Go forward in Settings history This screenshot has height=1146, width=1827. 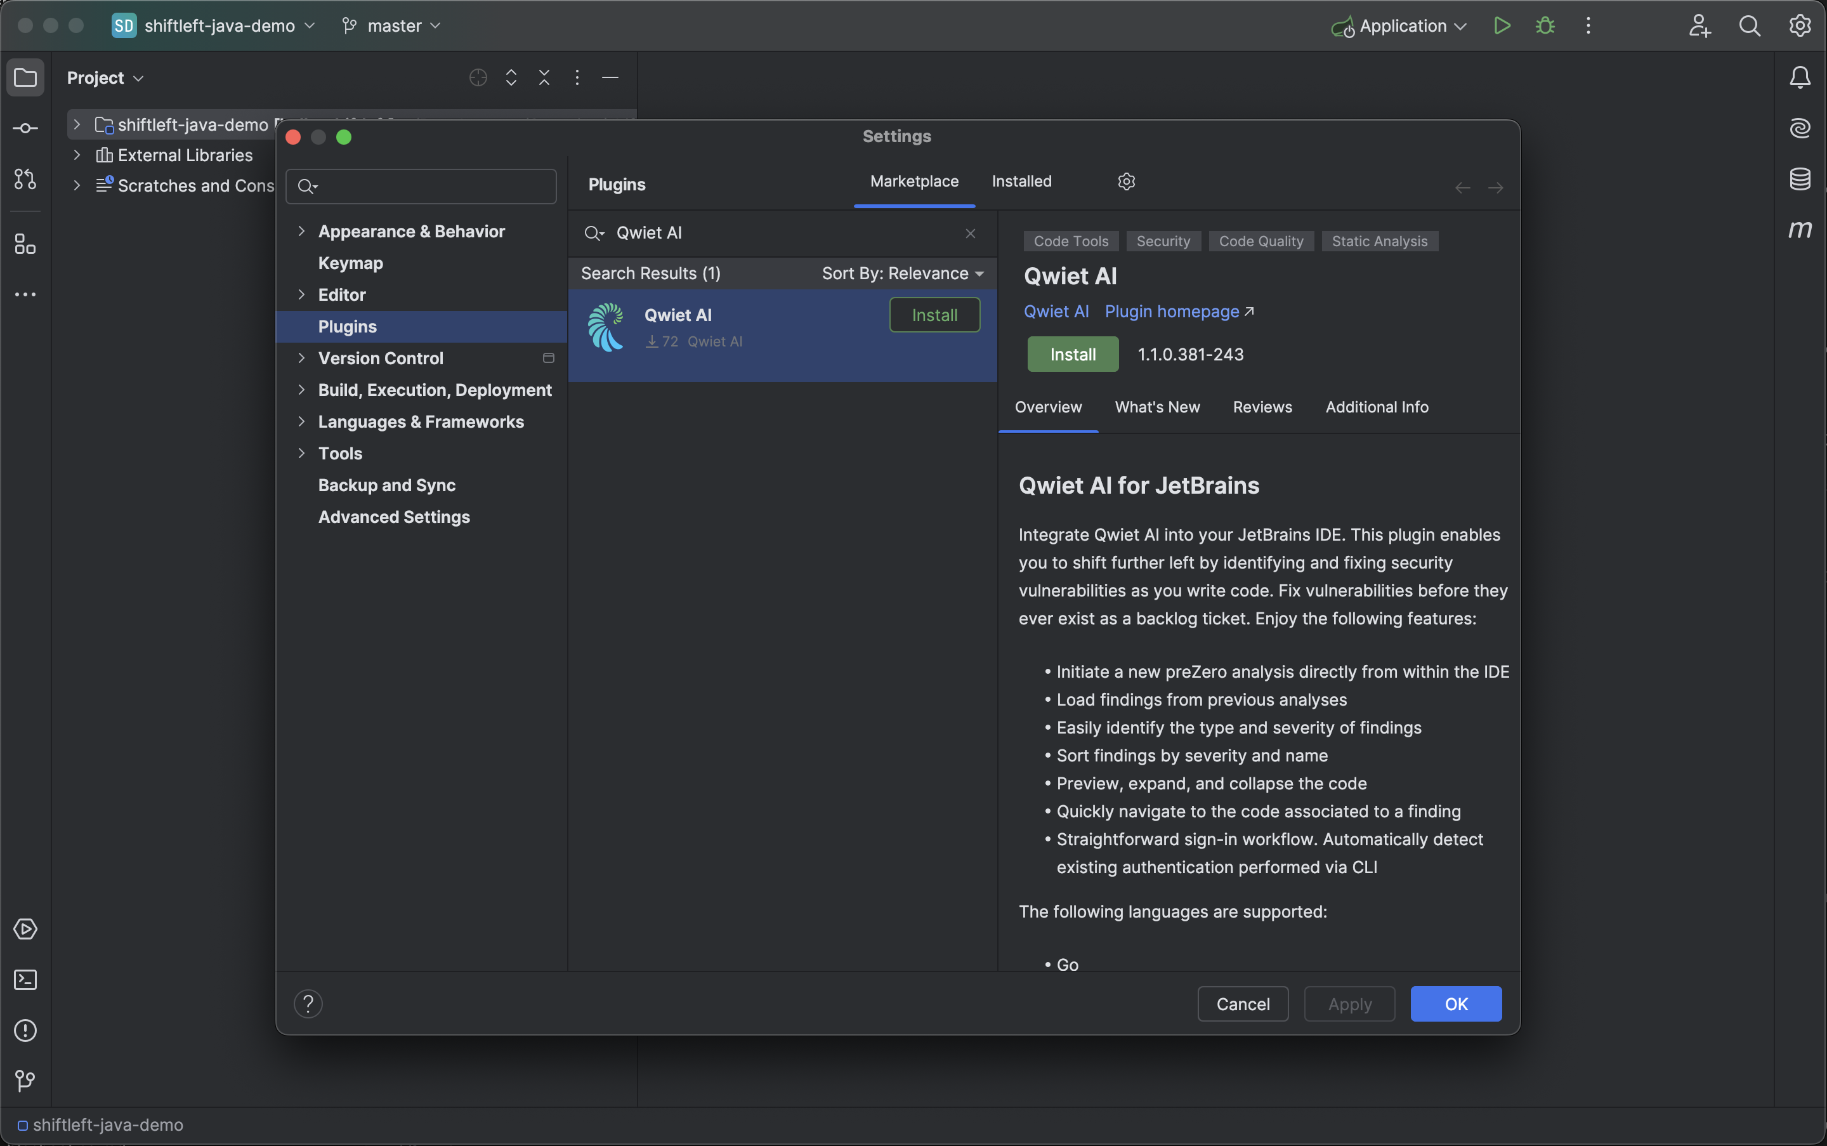1495,187
